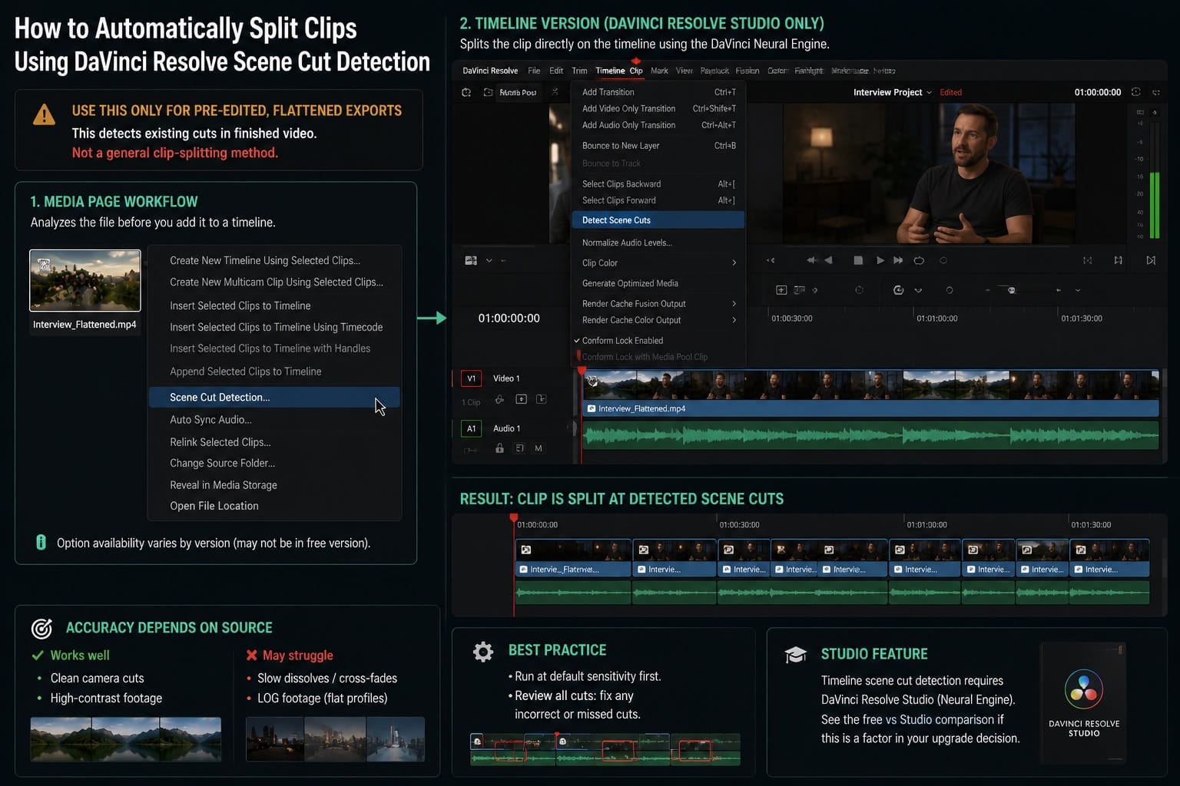Click the rewind transport button
This screenshot has height=786, width=1180.
811,260
